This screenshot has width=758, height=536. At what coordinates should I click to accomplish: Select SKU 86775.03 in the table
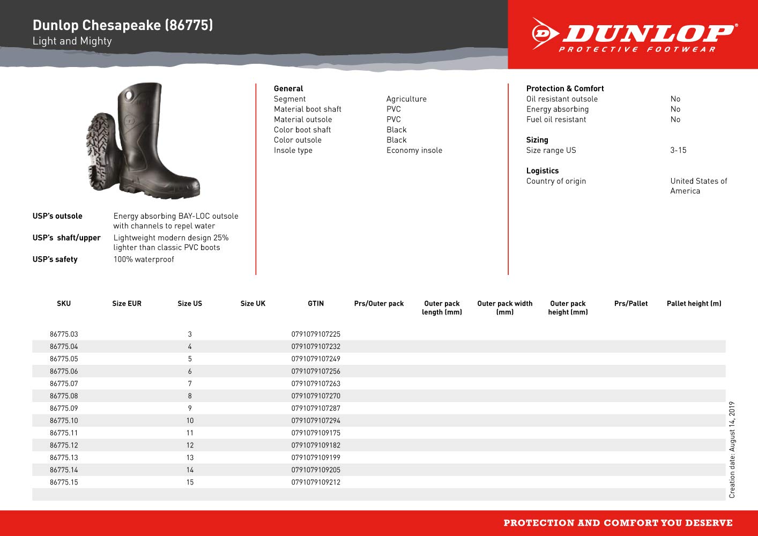pyautogui.click(x=64, y=334)
